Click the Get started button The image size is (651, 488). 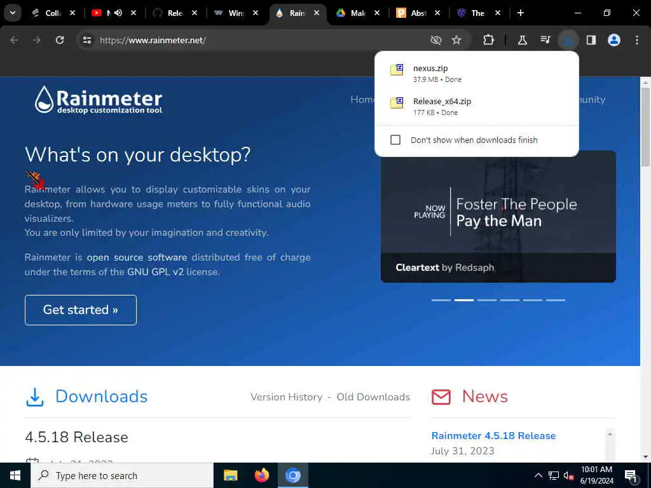tap(81, 310)
